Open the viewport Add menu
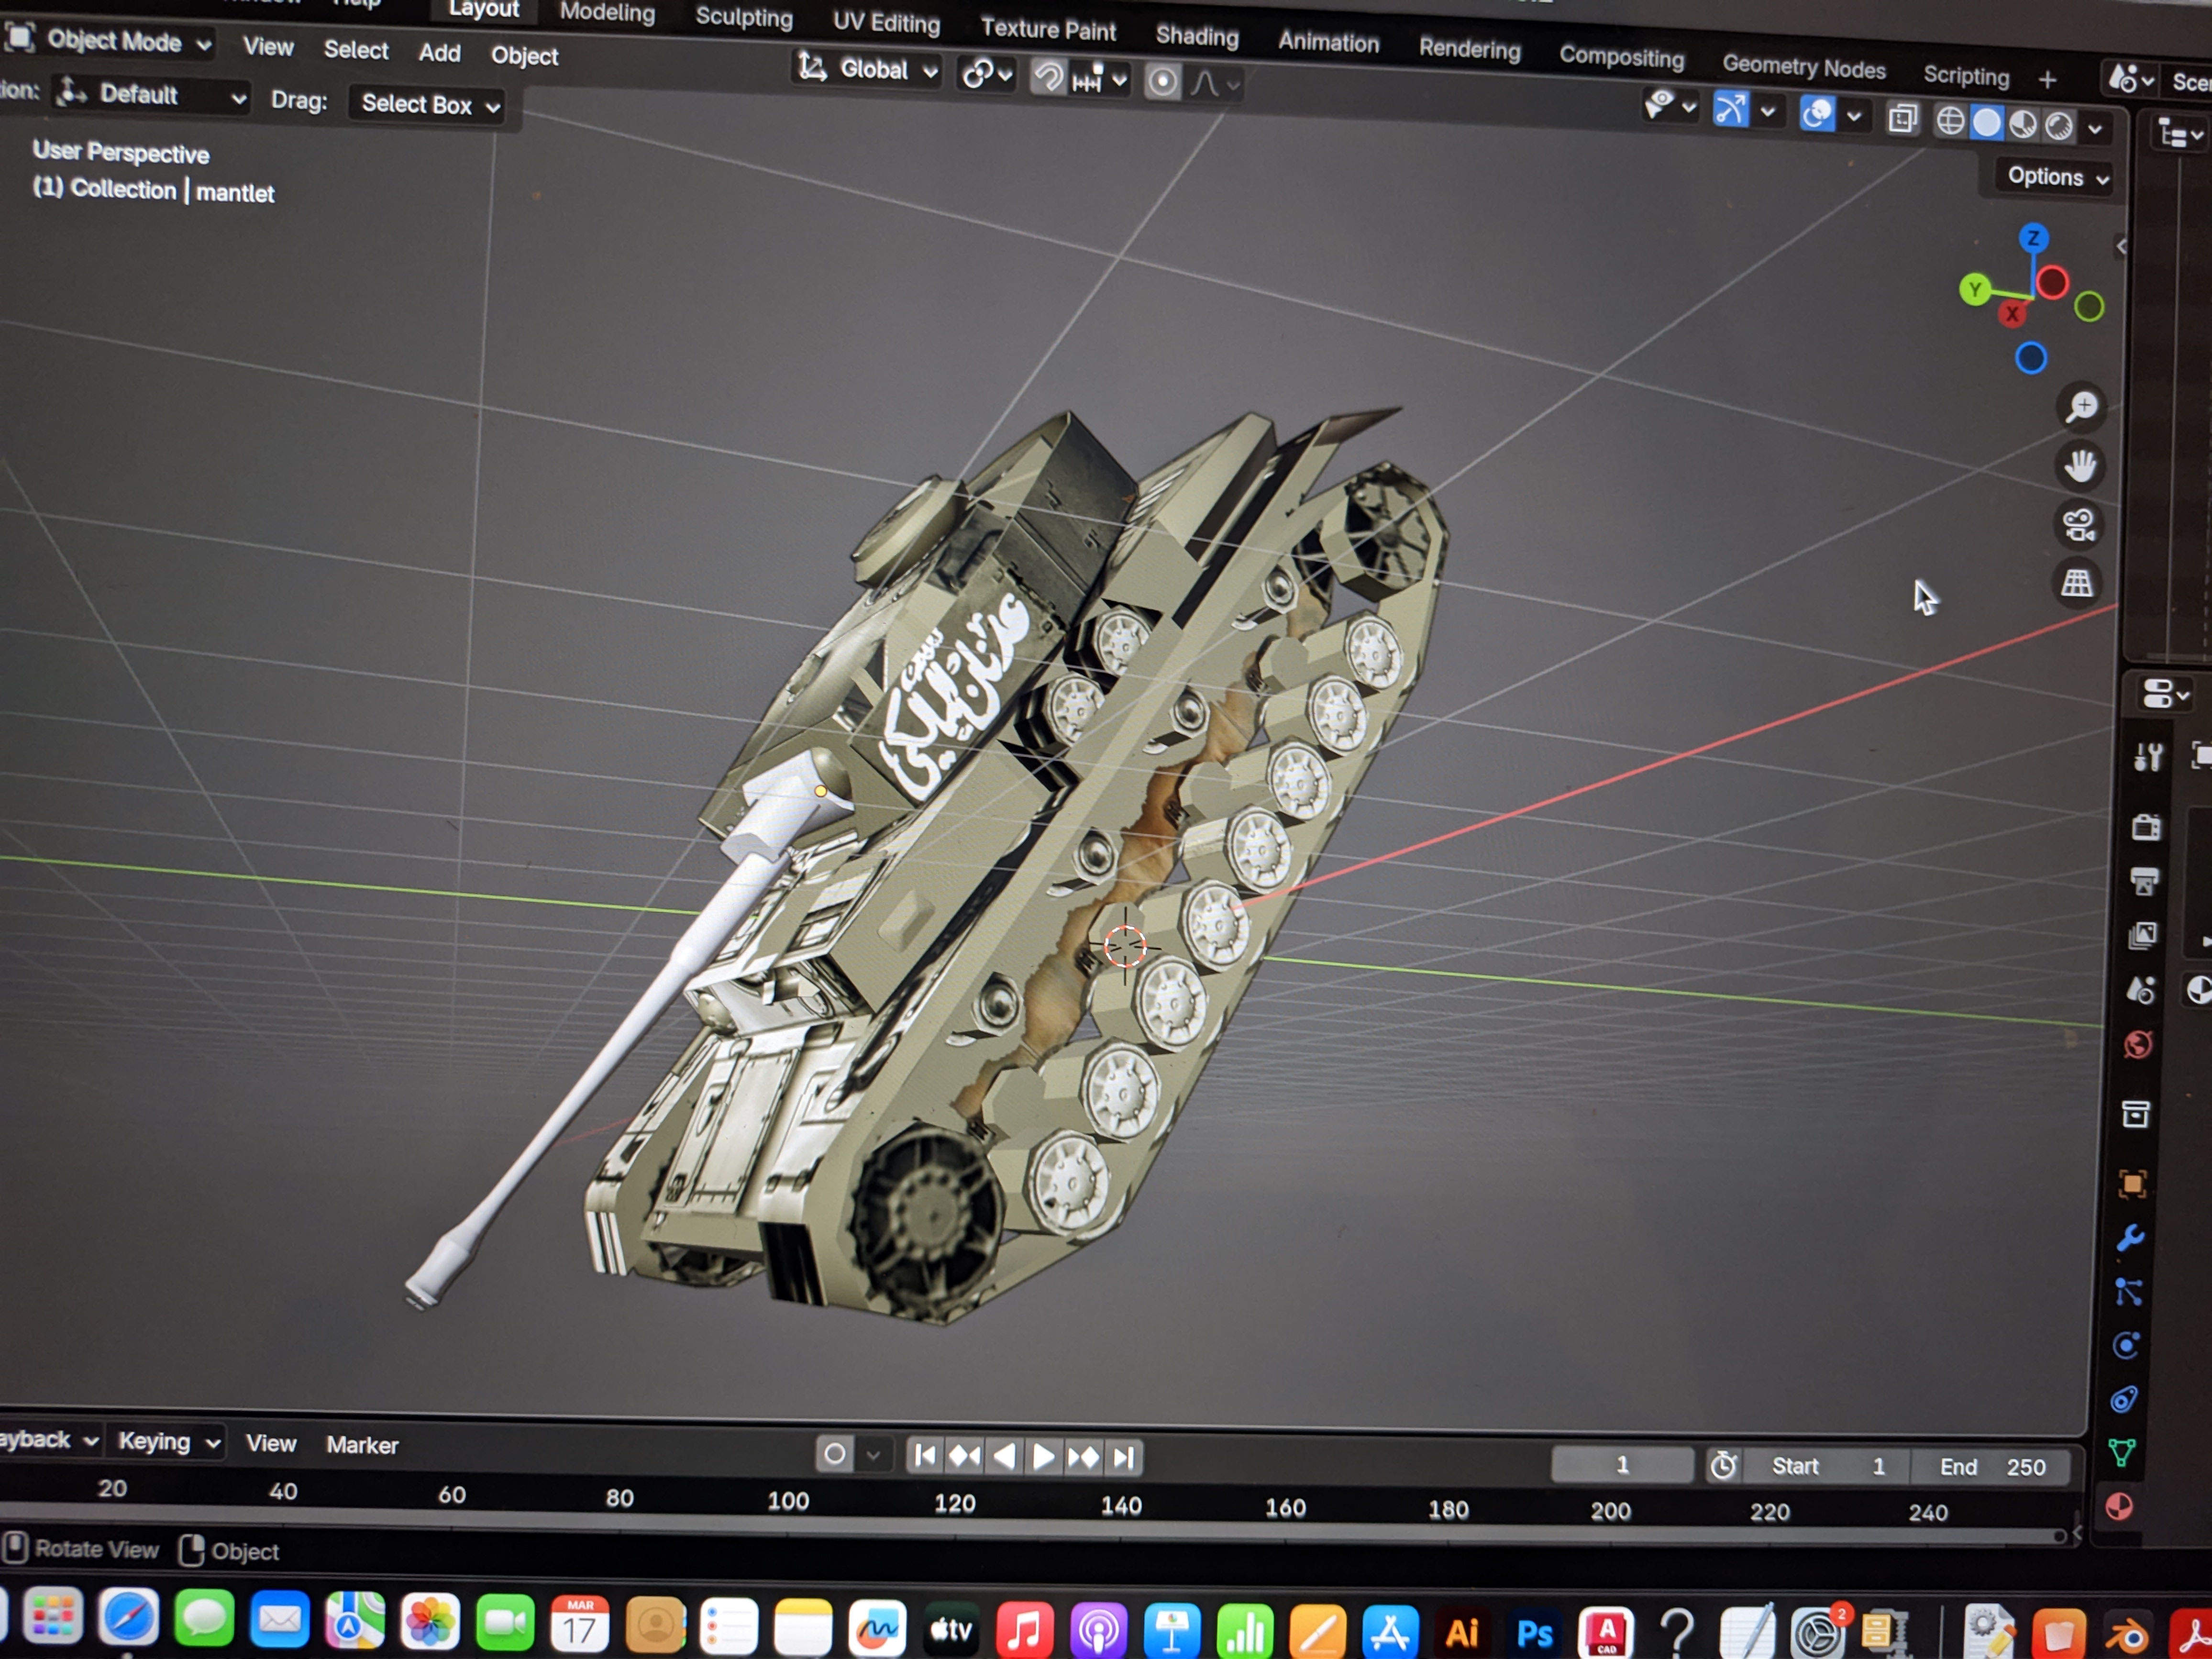2212x1659 pixels. (439, 53)
